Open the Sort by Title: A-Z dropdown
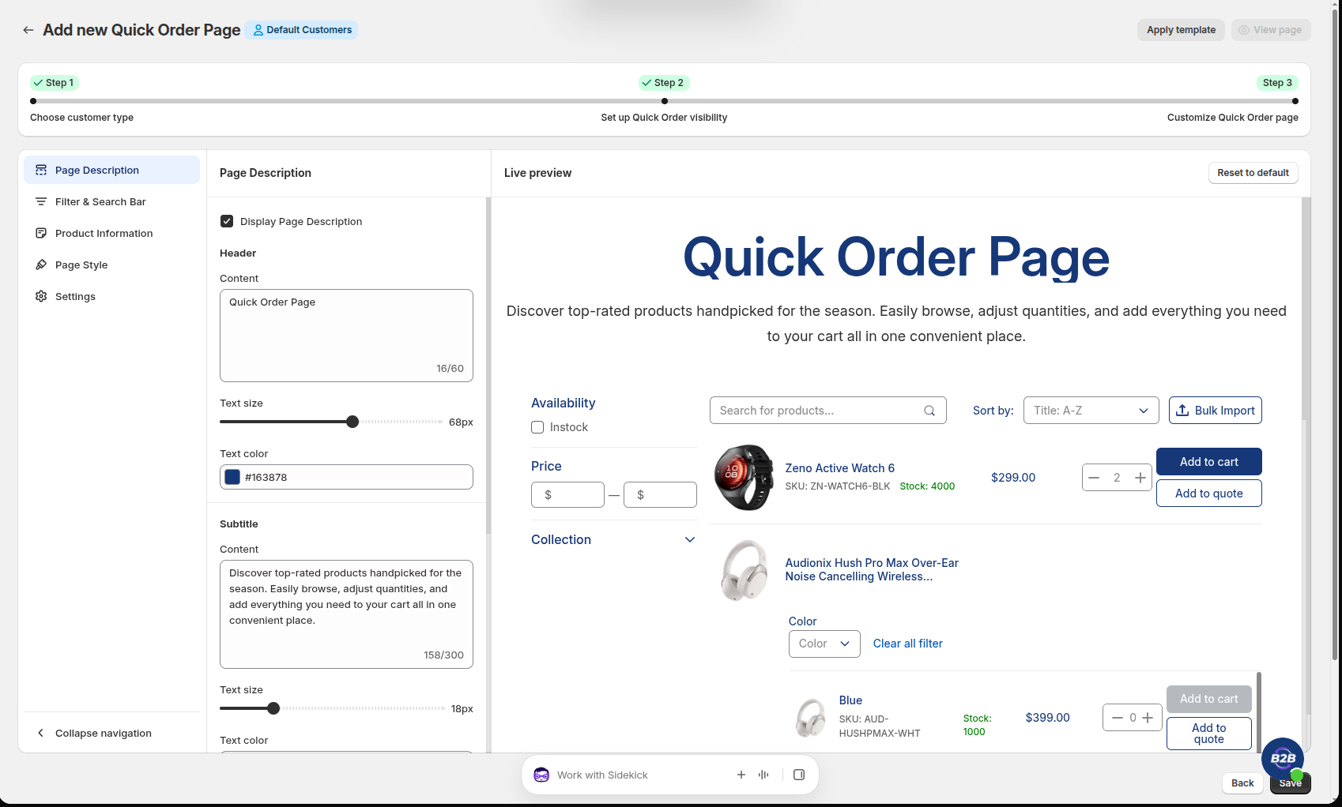 click(1091, 411)
